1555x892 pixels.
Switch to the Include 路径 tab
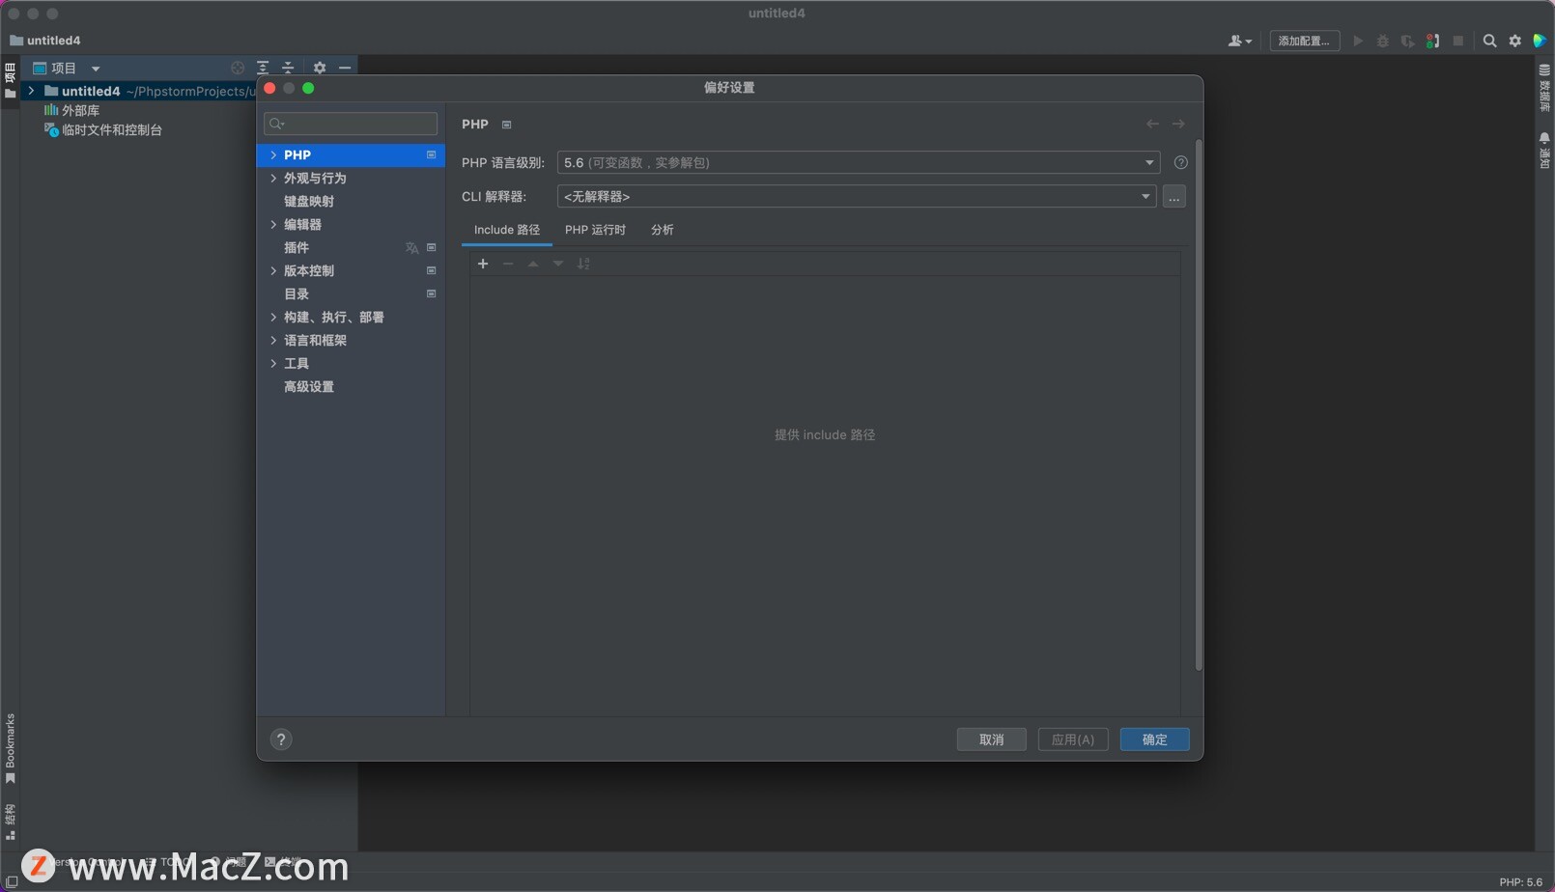(507, 230)
